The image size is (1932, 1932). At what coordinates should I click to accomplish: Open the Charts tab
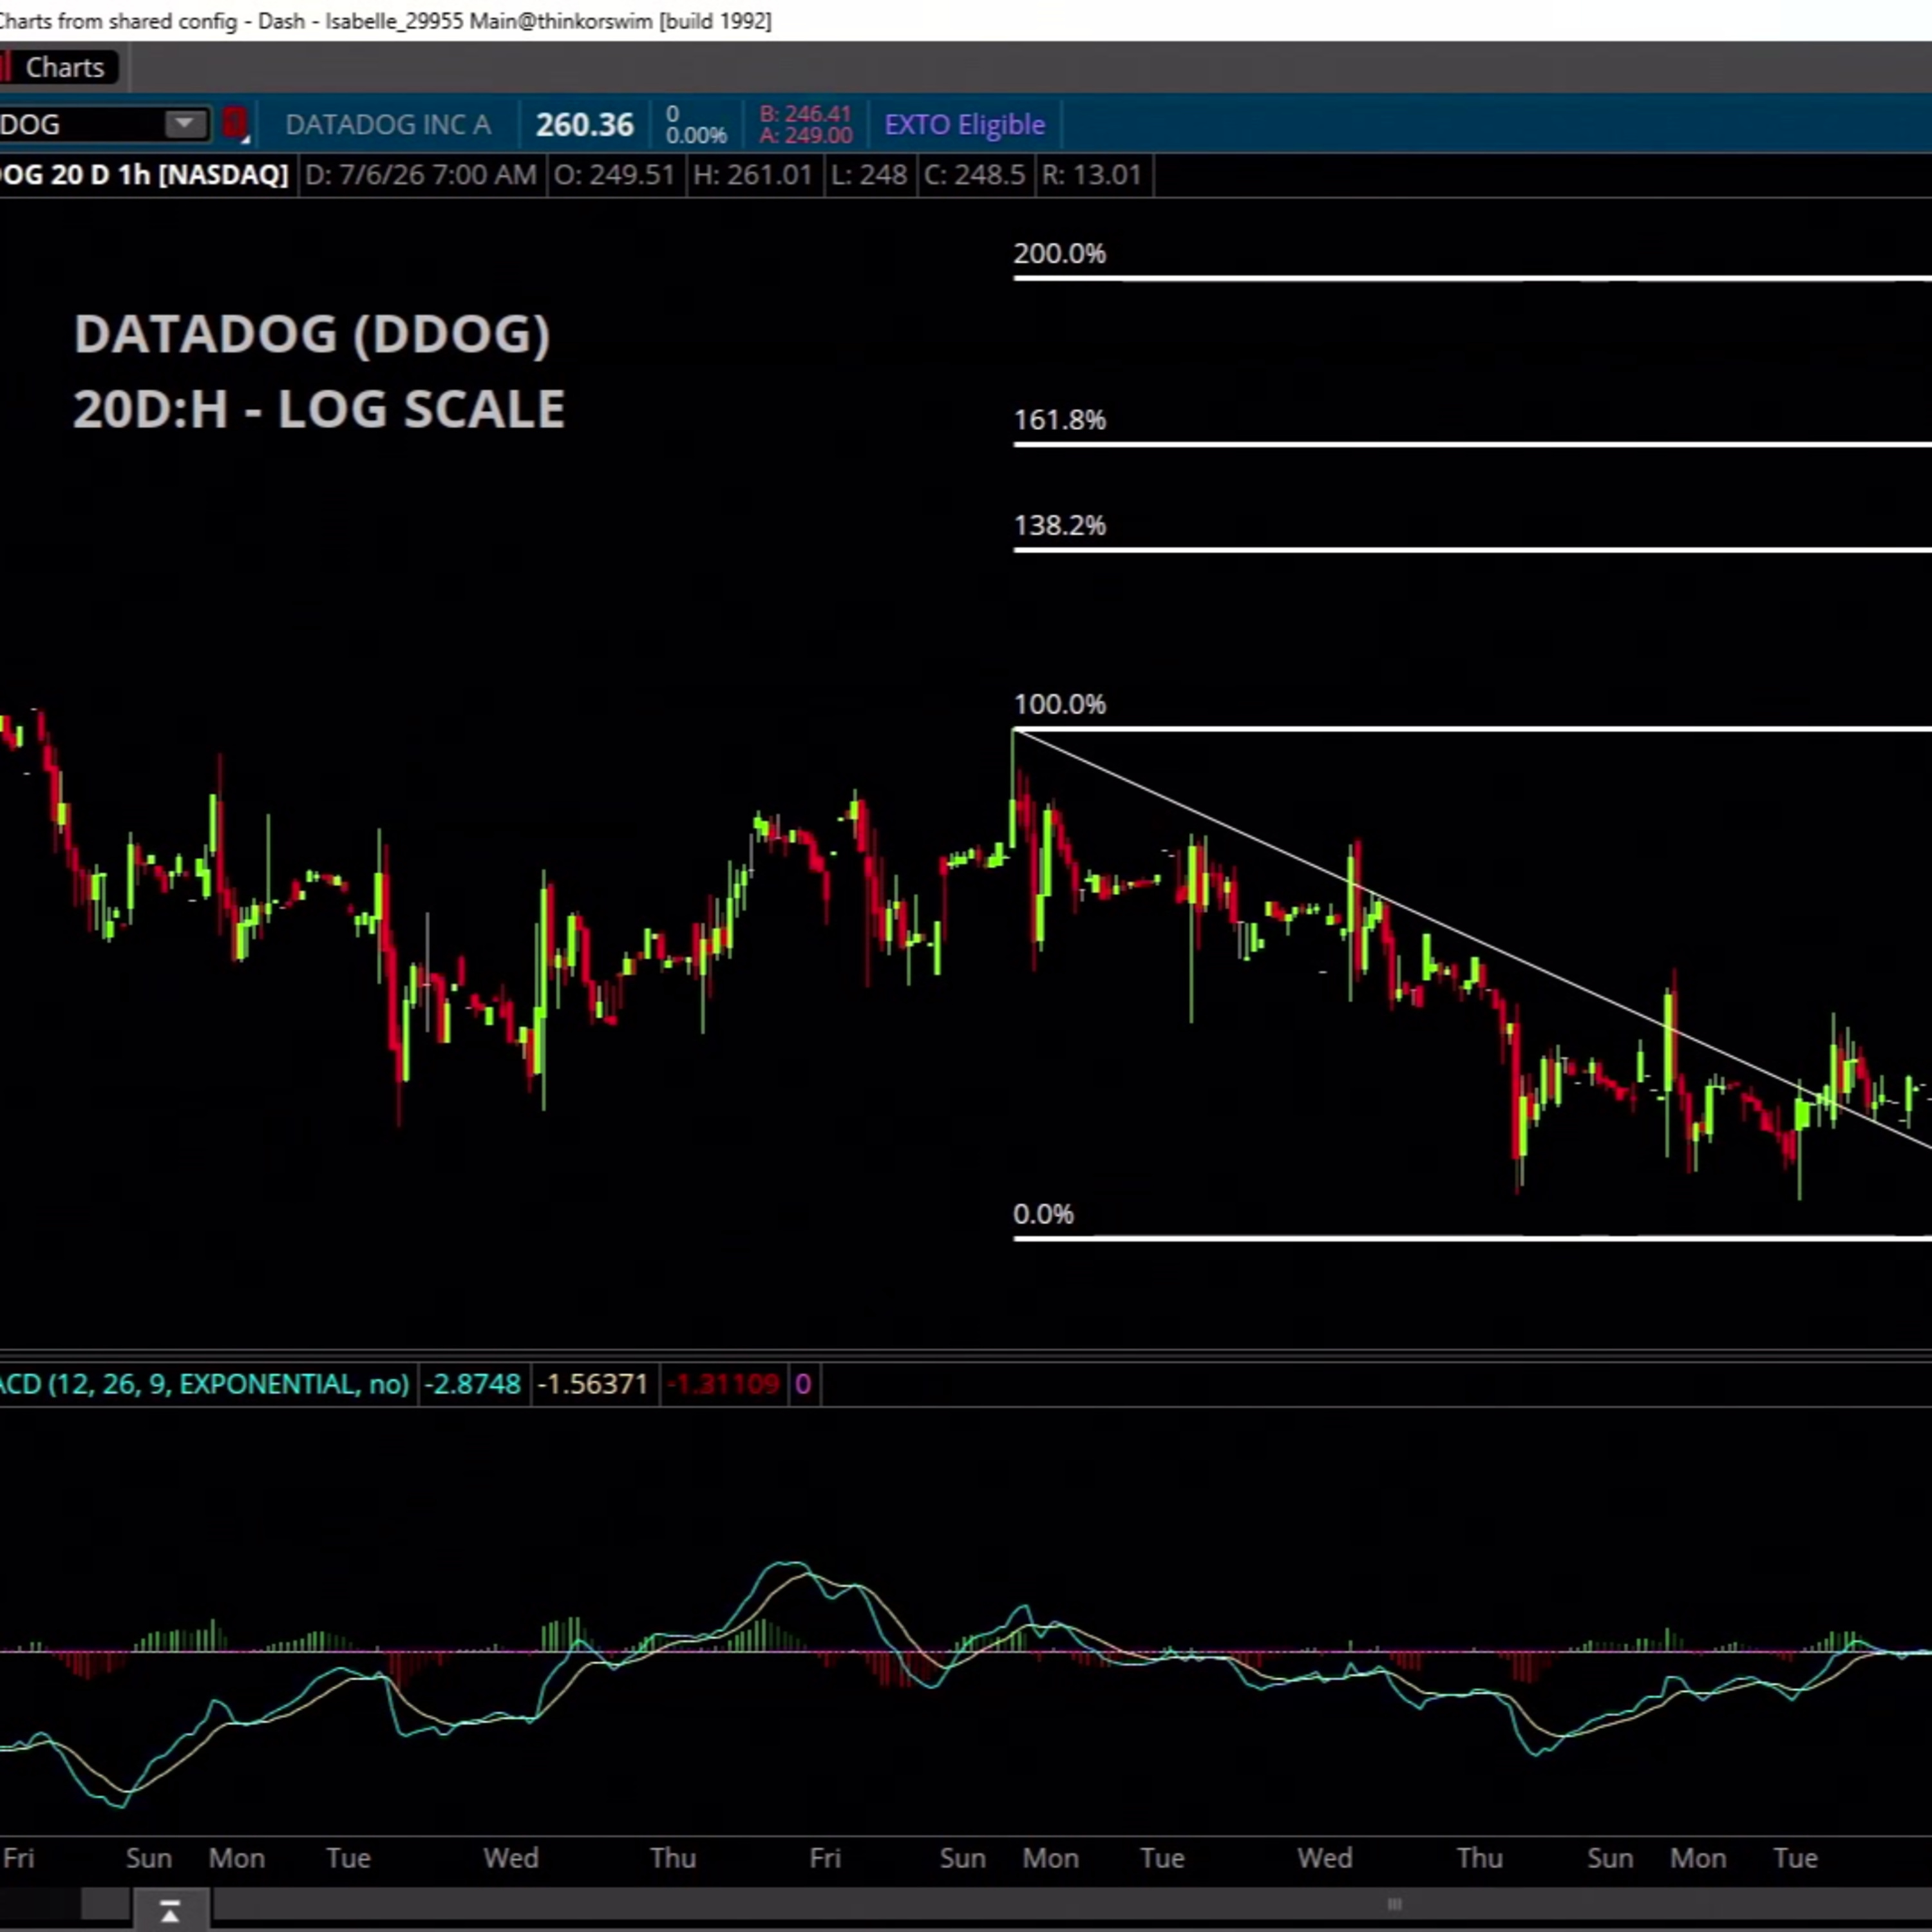tap(60, 67)
